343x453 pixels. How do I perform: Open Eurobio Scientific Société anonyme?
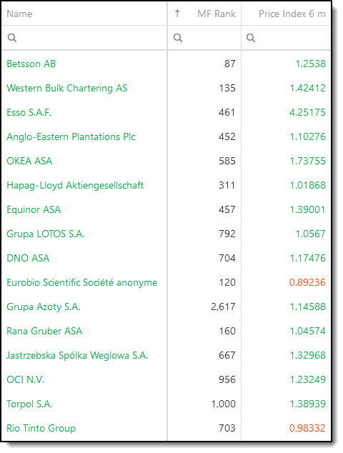81,282
